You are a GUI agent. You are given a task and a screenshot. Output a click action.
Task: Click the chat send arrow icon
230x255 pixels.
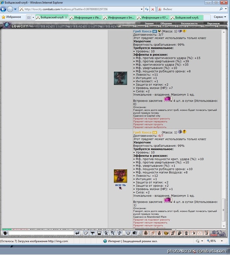pos(77,233)
